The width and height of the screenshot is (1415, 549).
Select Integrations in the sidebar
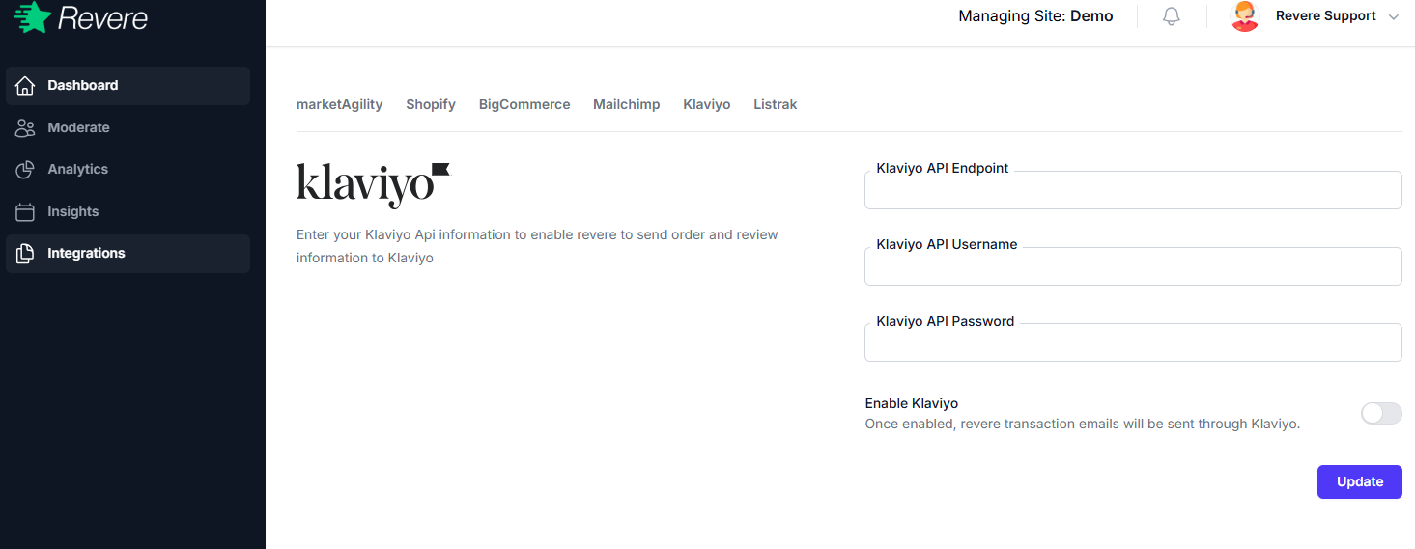127,253
